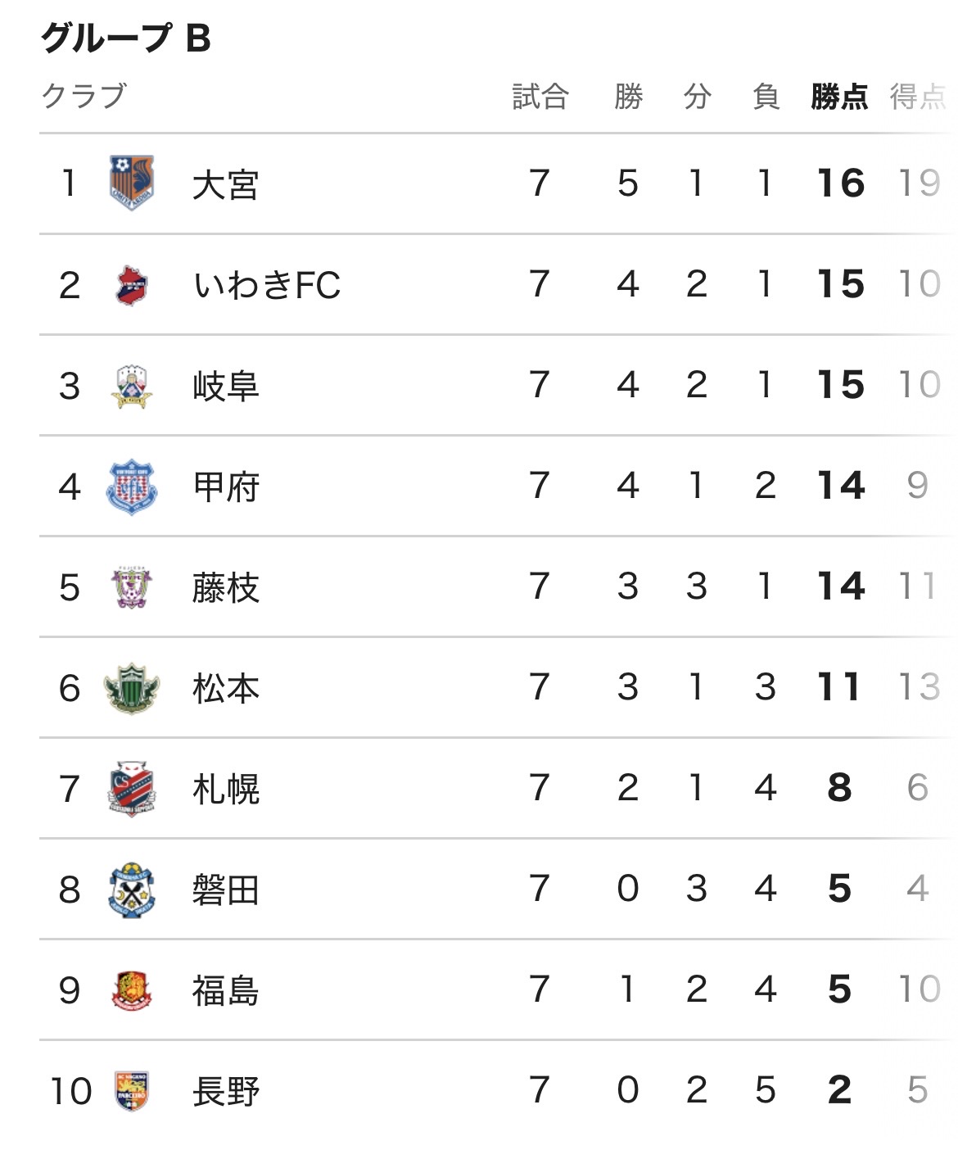Select the 長野 team name
Screen dimensions: 958x1150
[225, 1091]
